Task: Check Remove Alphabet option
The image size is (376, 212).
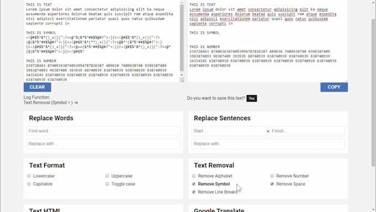Action: pyautogui.click(x=194, y=176)
